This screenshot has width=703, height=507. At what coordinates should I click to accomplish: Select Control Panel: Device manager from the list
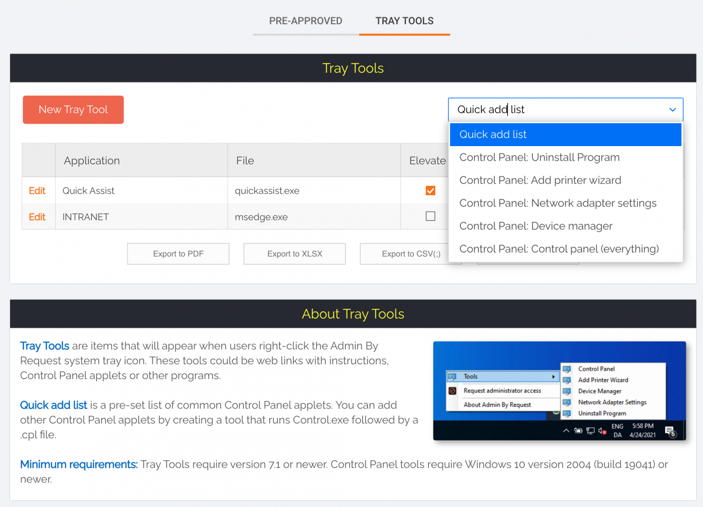coord(535,226)
